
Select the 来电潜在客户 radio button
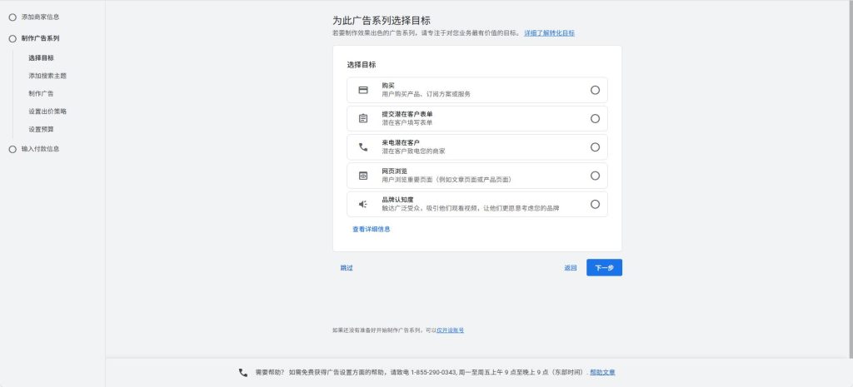[x=595, y=147]
